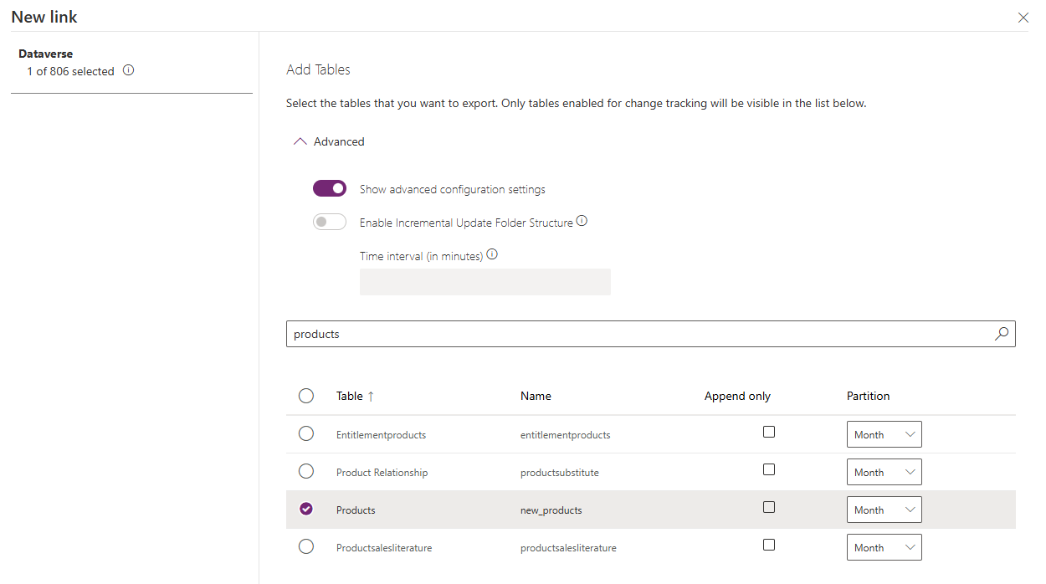
Task: Open Partition dropdown for Product Relationship
Action: (x=884, y=472)
